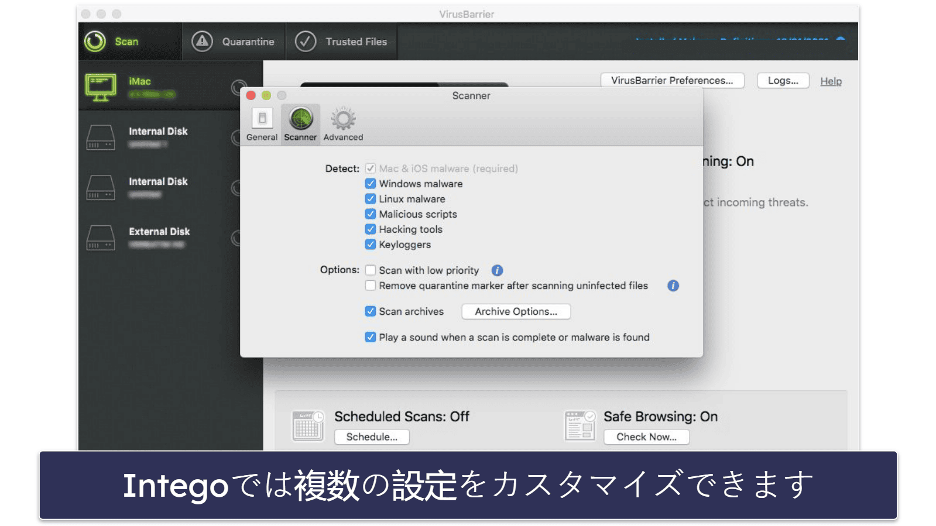This screenshot has width=936, height=526.
Task: Minimize the Scanner preferences window
Action: pos(266,95)
